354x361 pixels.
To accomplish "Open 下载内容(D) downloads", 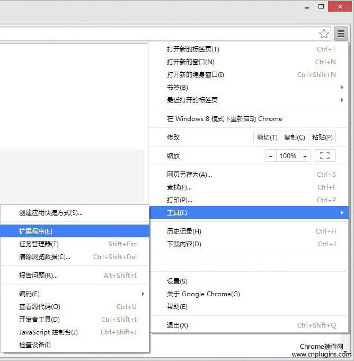I will (249, 244).
